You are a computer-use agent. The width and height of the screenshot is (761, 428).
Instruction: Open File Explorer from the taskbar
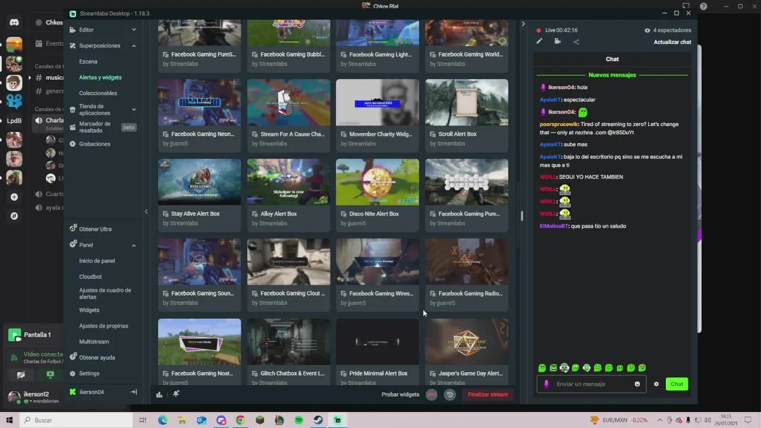[x=182, y=420]
